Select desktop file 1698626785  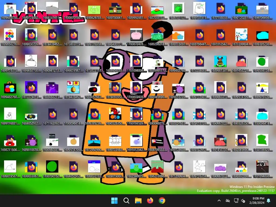94,11
